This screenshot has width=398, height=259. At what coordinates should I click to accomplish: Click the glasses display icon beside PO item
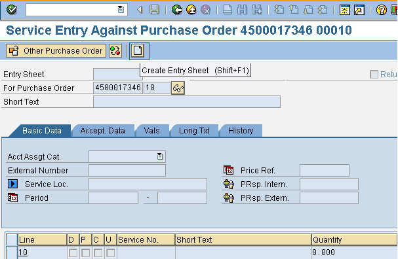(178, 88)
